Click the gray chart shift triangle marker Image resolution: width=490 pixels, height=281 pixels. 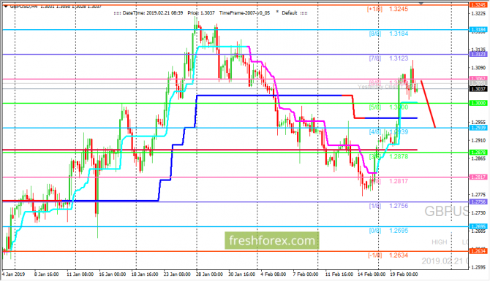click(x=421, y=4)
